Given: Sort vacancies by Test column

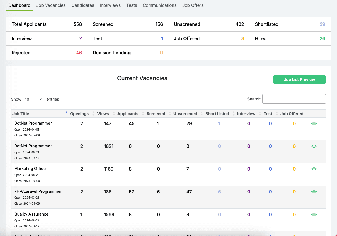Looking at the screenshot, I should click(x=268, y=114).
